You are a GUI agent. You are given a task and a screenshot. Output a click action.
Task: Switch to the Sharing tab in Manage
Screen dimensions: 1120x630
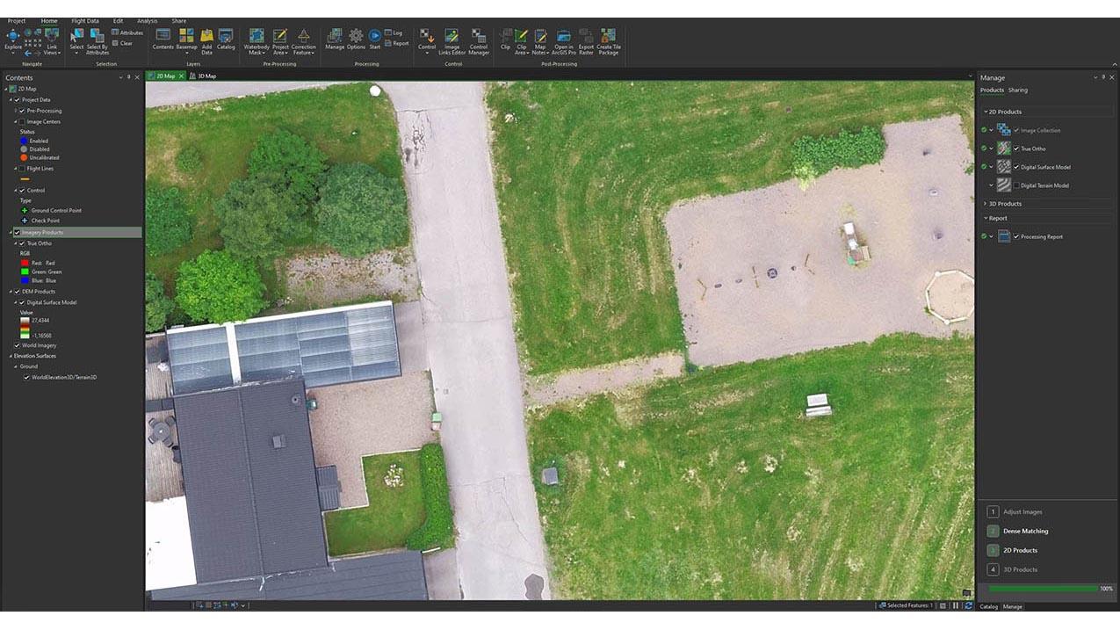click(1017, 91)
